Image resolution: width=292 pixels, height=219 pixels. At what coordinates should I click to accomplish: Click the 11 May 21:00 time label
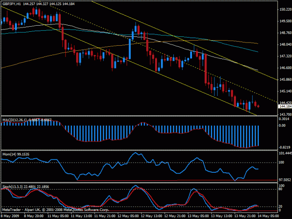(x=105, y=216)
